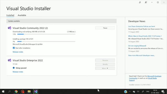Open the pen/link tray icon
The width and height of the screenshot is (167, 94).
click(143, 92)
